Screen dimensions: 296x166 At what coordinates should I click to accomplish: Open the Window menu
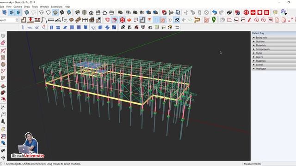coord(44,6)
